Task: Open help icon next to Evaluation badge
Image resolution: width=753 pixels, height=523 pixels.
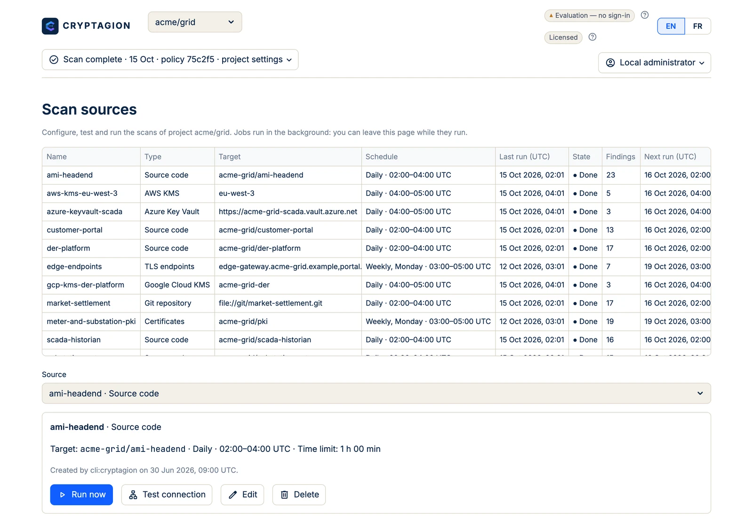Action: coord(645,15)
